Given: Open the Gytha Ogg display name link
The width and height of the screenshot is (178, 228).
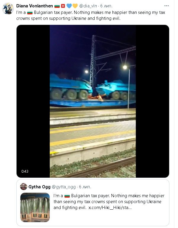Looking at the screenshot, I should [x=39, y=187].
